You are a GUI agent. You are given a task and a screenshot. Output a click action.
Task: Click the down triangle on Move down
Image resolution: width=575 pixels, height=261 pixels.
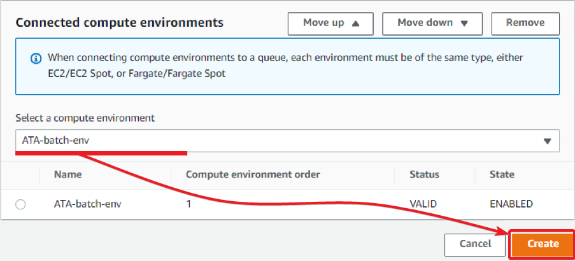(x=464, y=24)
